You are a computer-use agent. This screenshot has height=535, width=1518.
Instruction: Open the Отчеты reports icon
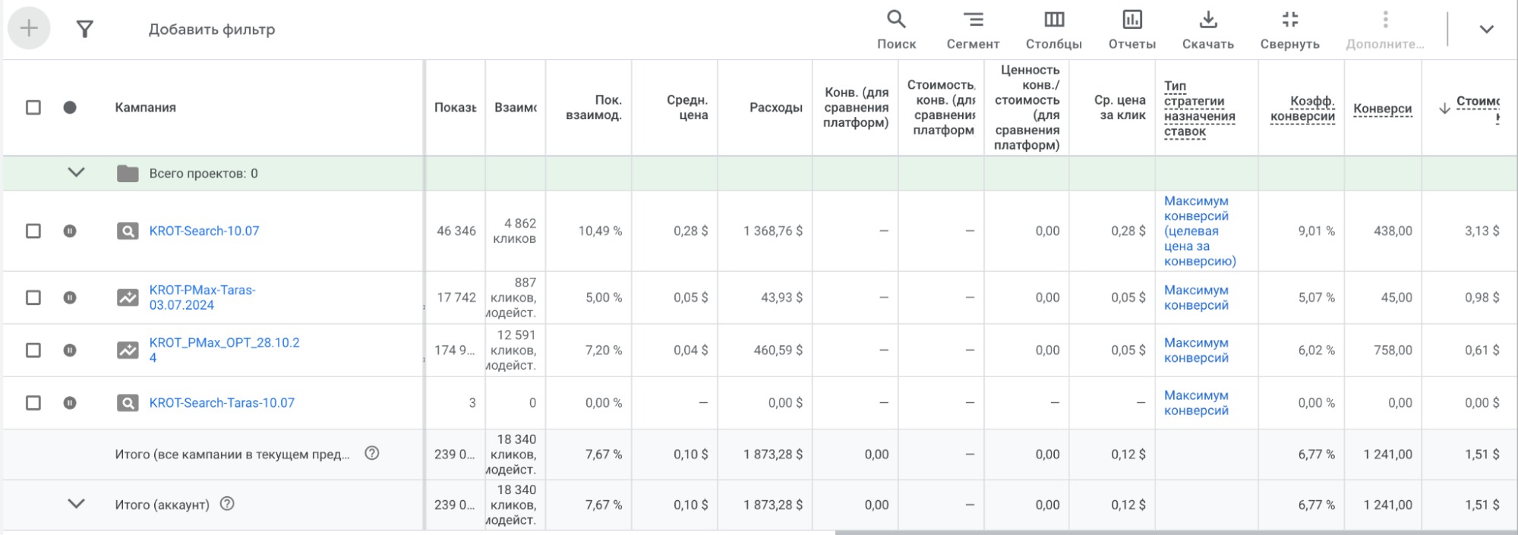[x=1131, y=30]
